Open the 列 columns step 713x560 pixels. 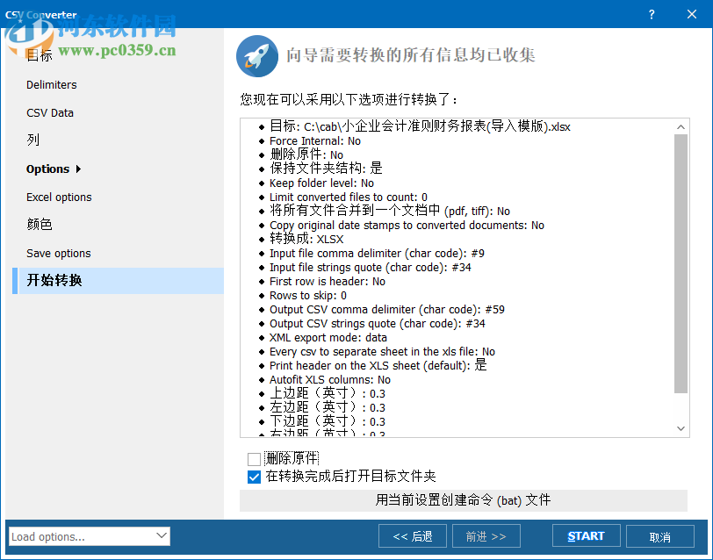click(x=32, y=140)
